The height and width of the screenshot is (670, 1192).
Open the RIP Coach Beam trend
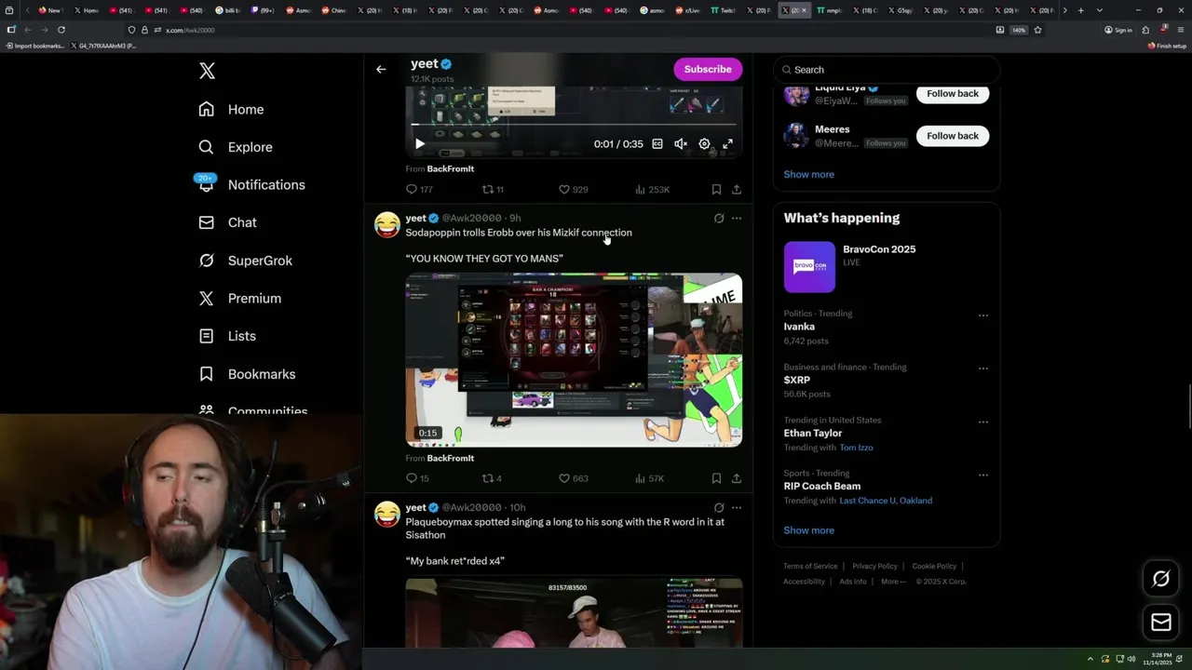click(x=822, y=486)
